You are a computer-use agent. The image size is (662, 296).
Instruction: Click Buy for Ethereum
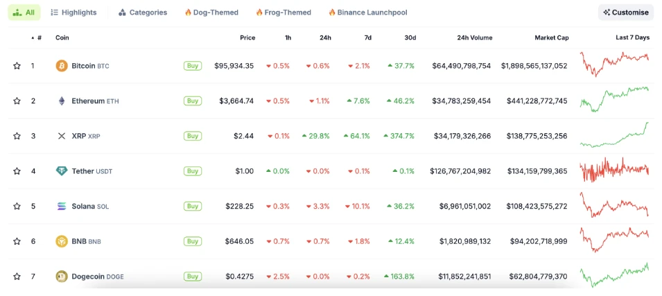(x=193, y=101)
